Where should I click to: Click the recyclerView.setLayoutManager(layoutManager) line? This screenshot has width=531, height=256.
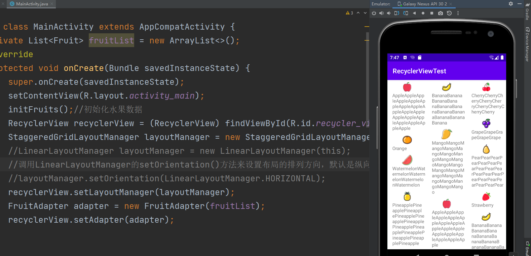pos(121,192)
